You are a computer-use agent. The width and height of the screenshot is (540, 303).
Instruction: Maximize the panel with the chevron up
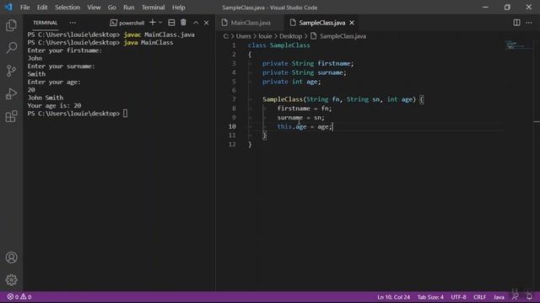click(196, 23)
